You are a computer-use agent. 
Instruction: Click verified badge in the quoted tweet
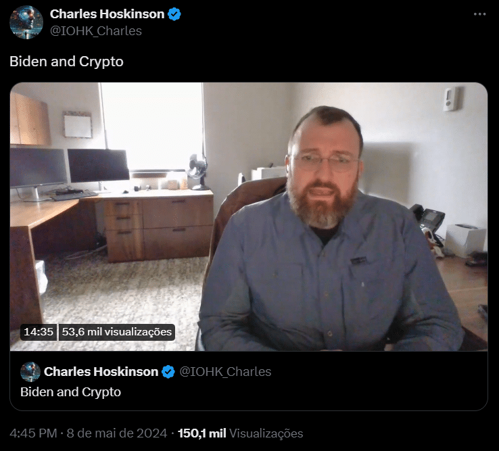[x=168, y=372]
